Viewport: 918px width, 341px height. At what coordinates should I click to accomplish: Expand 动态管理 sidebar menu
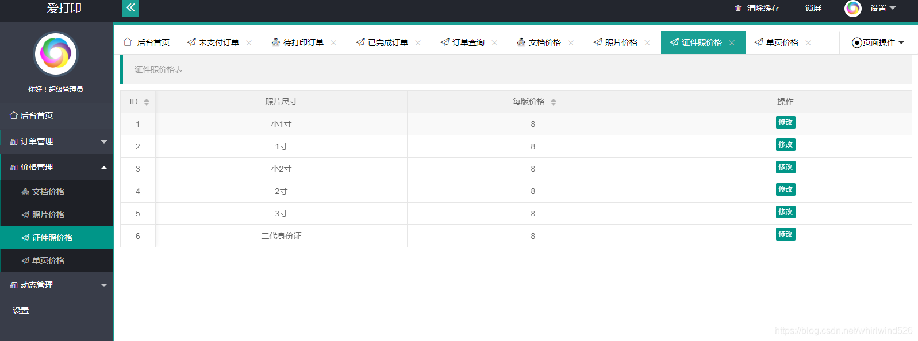[x=57, y=285]
